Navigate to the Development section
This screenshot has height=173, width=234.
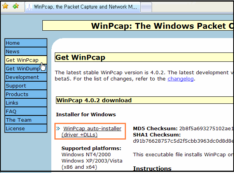pyautogui.click(x=26, y=77)
